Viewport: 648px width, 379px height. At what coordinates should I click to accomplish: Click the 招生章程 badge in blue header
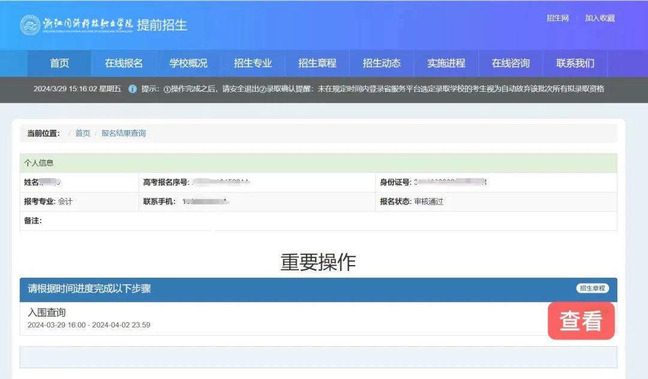(x=592, y=288)
